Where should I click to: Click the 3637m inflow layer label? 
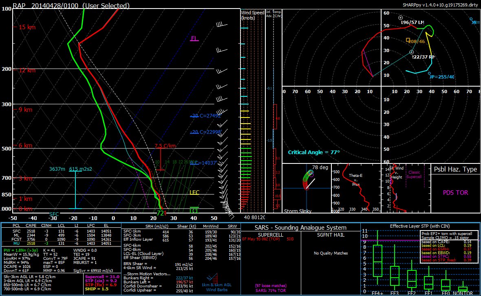[57, 169]
